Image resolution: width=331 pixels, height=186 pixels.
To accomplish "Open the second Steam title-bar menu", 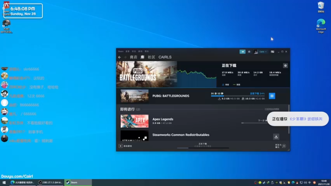I will tap(127, 51).
